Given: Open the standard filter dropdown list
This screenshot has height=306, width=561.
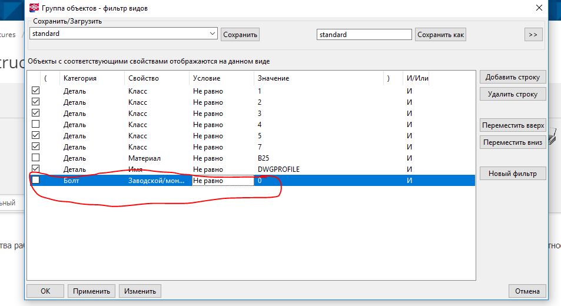Looking at the screenshot, I should (x=213, y=34).
